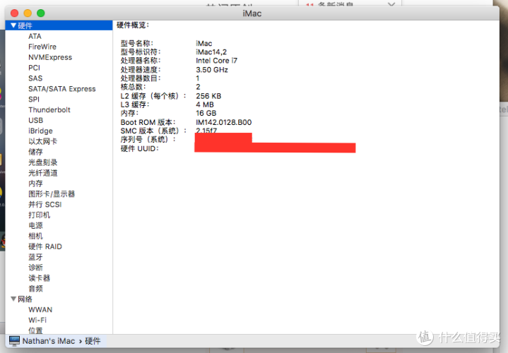Screen dimensions: 508x353
Task: Click the 型号名称 label
Action: point(137,43)
